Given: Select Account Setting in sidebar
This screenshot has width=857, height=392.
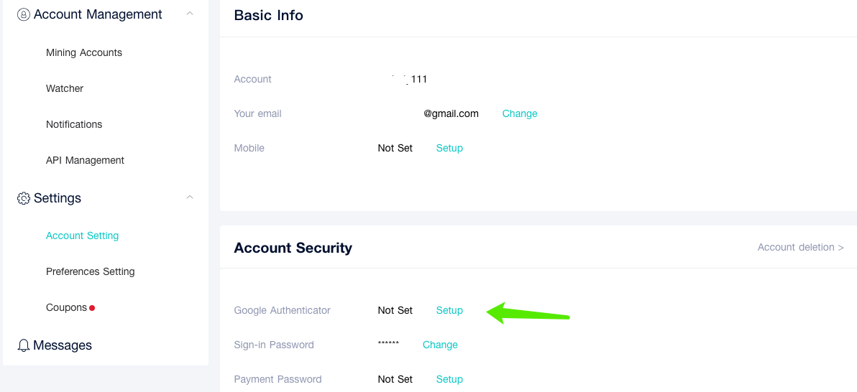Looking at the screenshot, I should (82, 236).
